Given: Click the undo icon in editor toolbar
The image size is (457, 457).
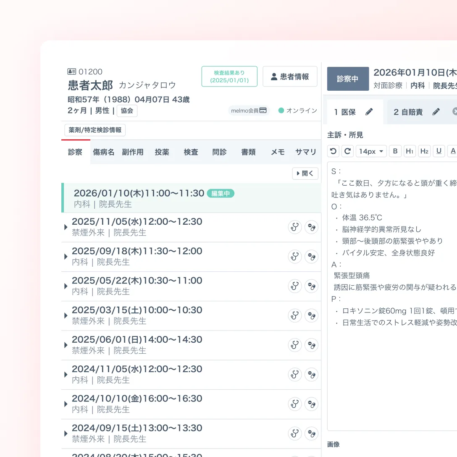Looking at the screenshot, I should point(334,151).
